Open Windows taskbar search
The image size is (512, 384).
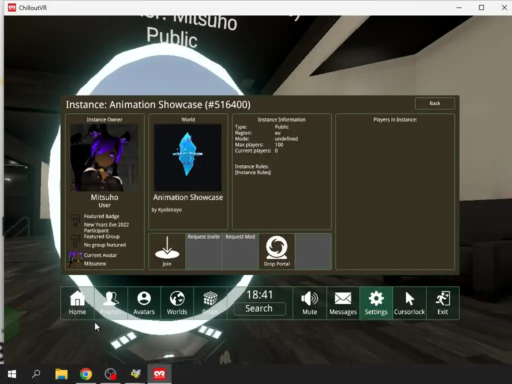(x=36, y=374)
